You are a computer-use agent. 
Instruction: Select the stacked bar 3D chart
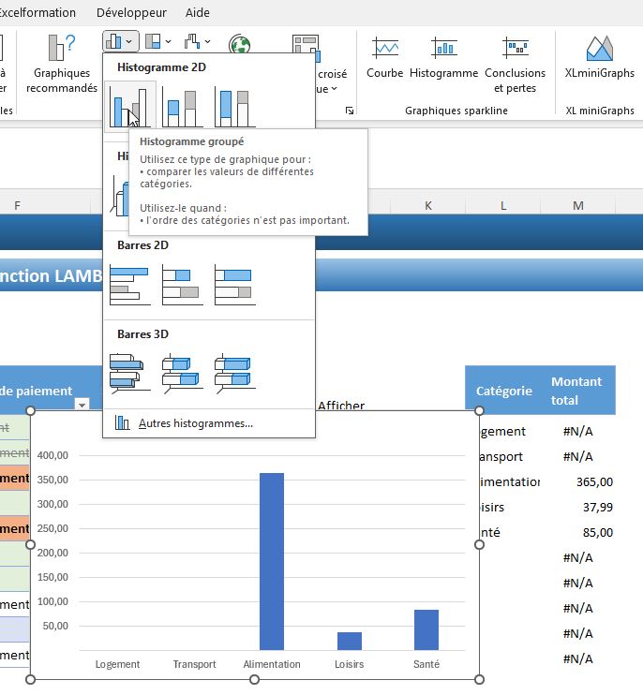point(182,373)
